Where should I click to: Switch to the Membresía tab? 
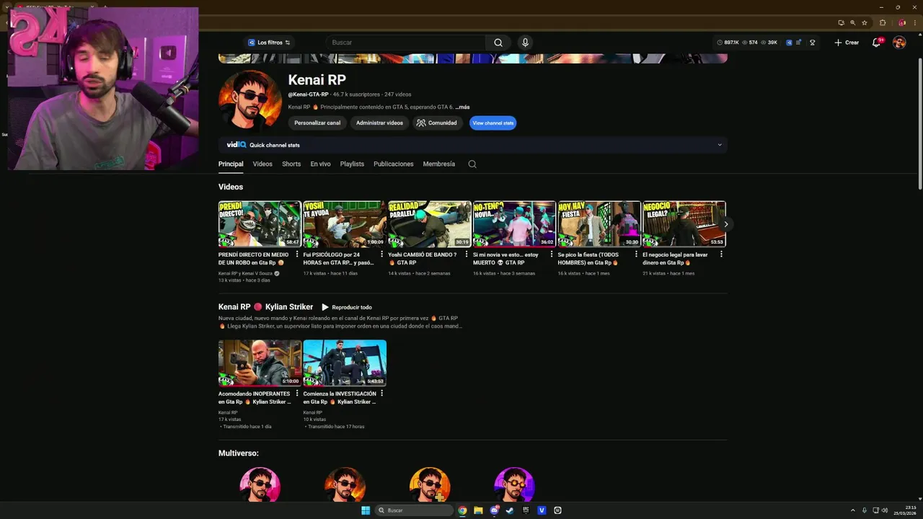pos(439,164)
